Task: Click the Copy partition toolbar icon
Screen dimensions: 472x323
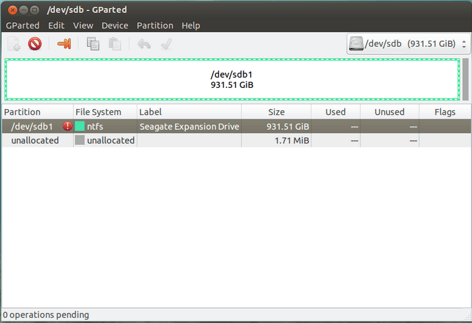Action: pos(93,44)
